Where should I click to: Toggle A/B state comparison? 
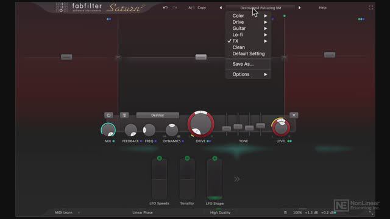191,8
